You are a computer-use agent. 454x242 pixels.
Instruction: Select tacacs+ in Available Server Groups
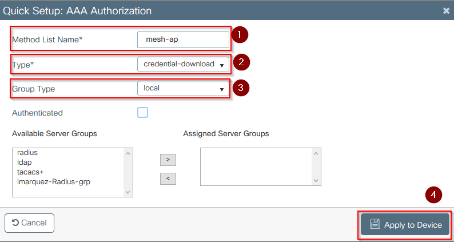pyautogui.click(x=30, y=172)
